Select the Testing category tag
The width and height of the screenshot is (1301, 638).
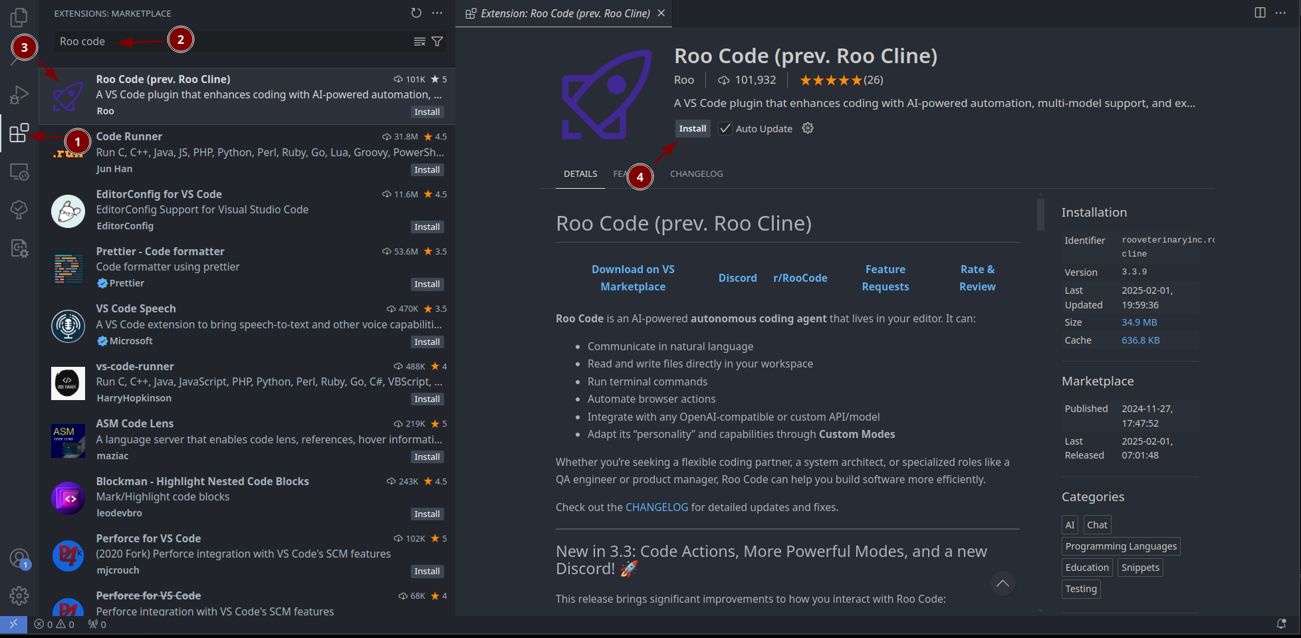1081,589
